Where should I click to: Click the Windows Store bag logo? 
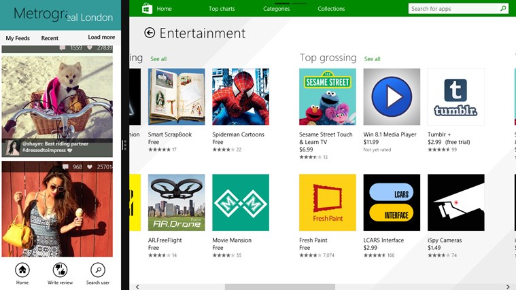[x=147, y=9]
